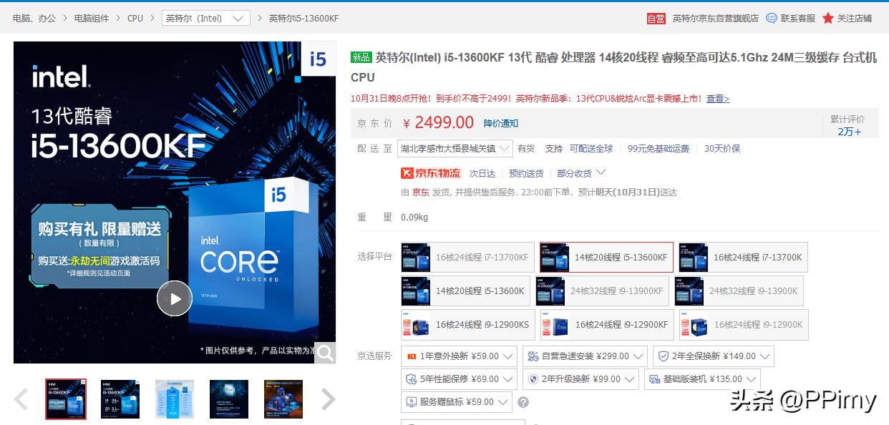Play the product video

pyautogui.click(x=175, y=298)
